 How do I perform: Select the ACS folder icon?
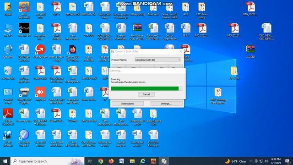[185, 9]
